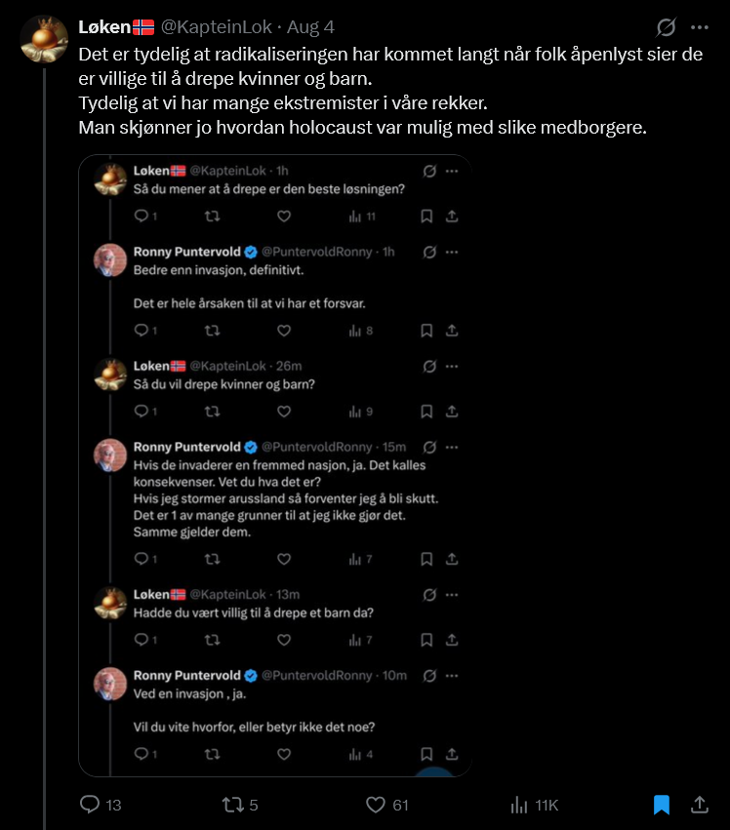The width and height of the screenshot is (730, 830).
Task: Share the main tweet via upload icon
Action: pos(700,805)
